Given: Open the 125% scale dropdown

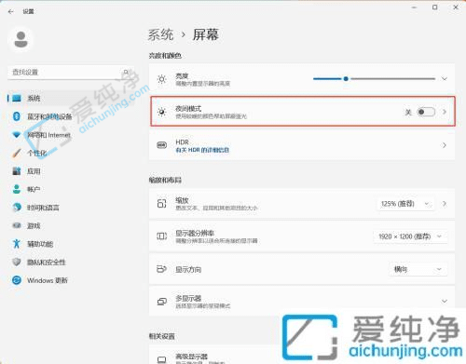Looking at the screenshot, I should (x=405, y=204).
